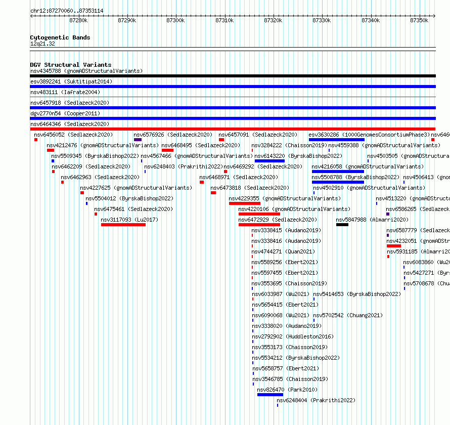Image resolution: width=450 pixels, height=425 pixels.
Task: Open the nsv5504012 (ByrskaBishop2022) label
Action: click(129, 198)
